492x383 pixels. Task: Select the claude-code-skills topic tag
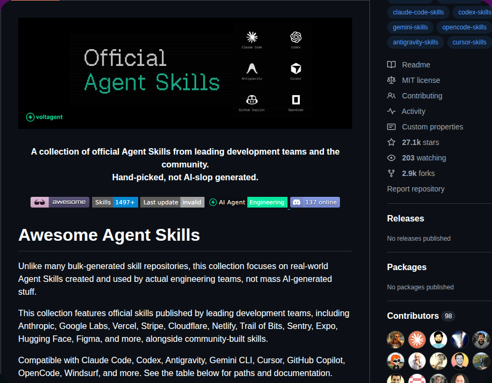pyautogui.click(x=418, y=12)
